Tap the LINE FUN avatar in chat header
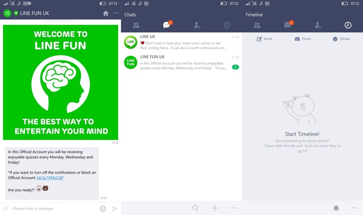363x215 pixels. click(7, 13)
